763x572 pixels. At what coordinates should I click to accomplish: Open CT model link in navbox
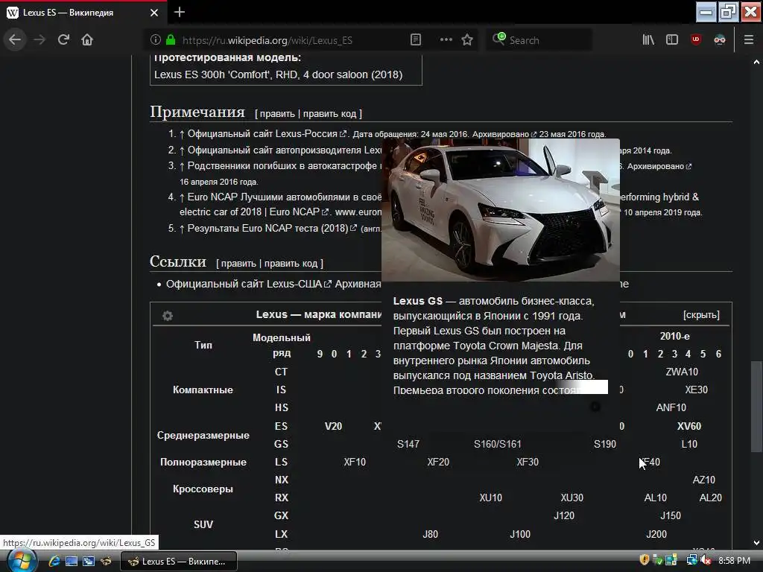pos(281,372)
